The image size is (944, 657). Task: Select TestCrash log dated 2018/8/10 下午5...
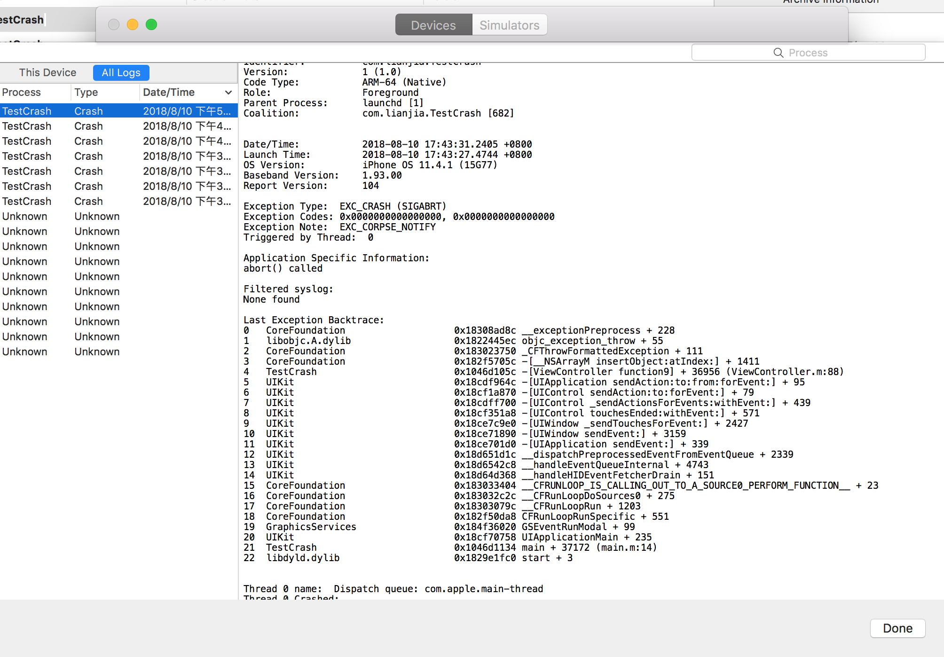coord(119,111)
